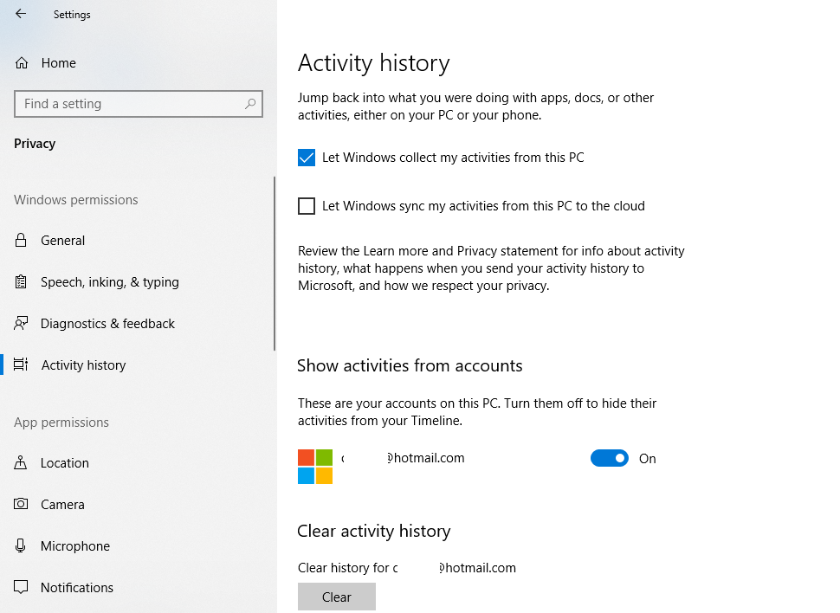
Task: Click the sidebar vertical scrollbar
Action: pos(275,263)
